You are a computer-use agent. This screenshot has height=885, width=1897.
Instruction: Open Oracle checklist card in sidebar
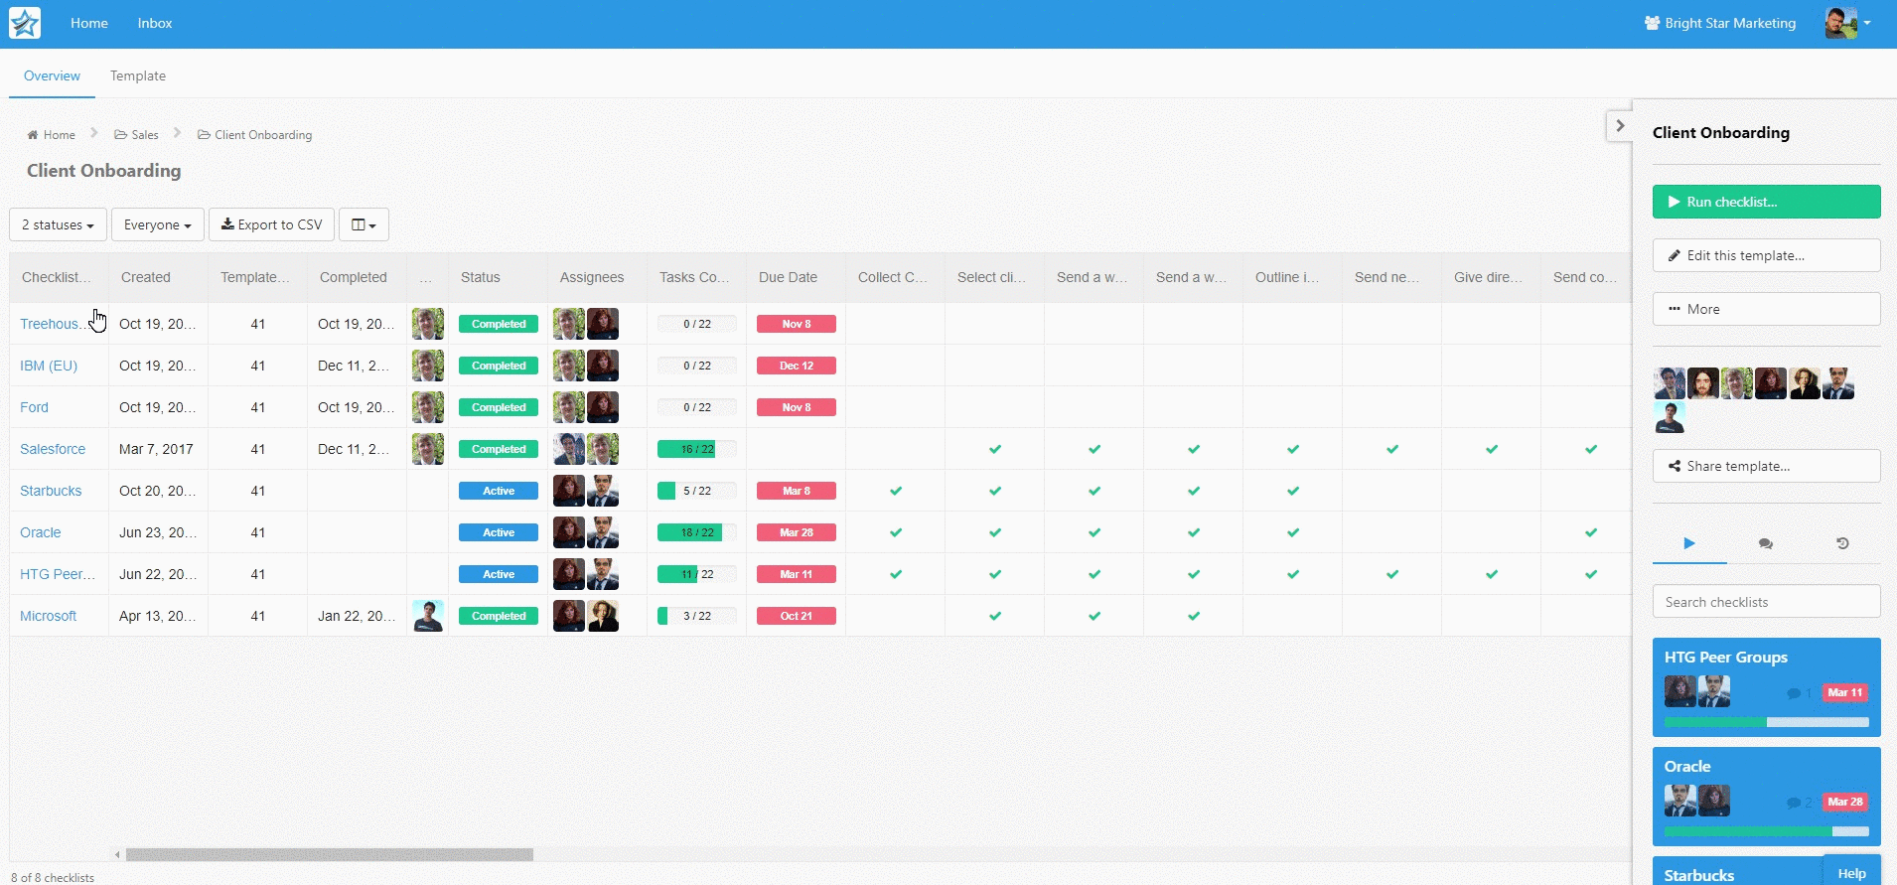point(1766,797)
